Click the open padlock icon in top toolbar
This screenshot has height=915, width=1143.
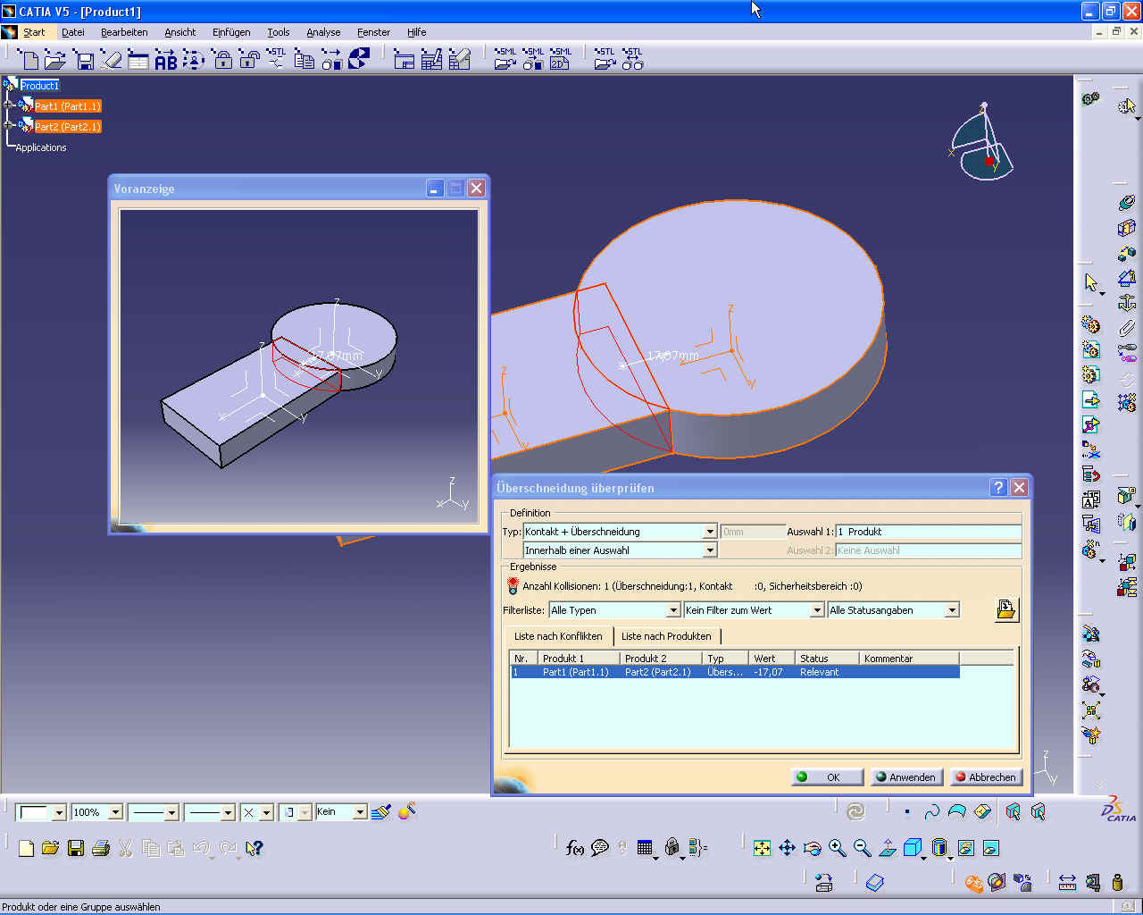coord(250,60)
